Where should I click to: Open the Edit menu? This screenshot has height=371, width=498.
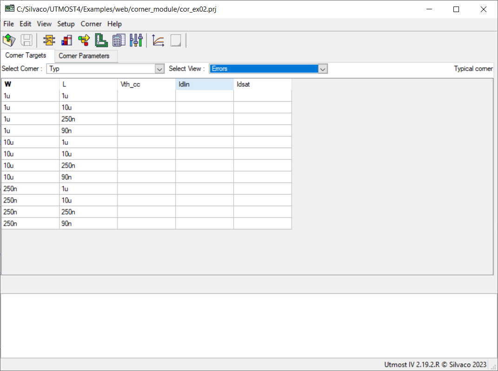[x=26, y=24]
